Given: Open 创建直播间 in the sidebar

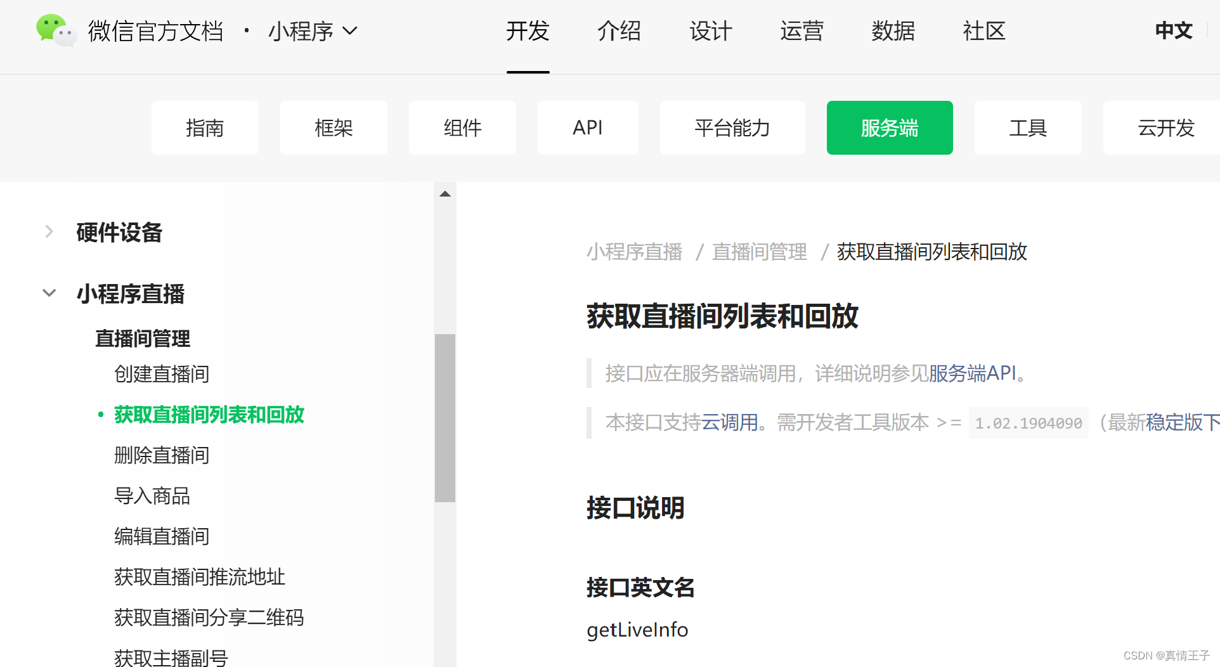Looking at the screenshot, I should (x=162, y=373).
